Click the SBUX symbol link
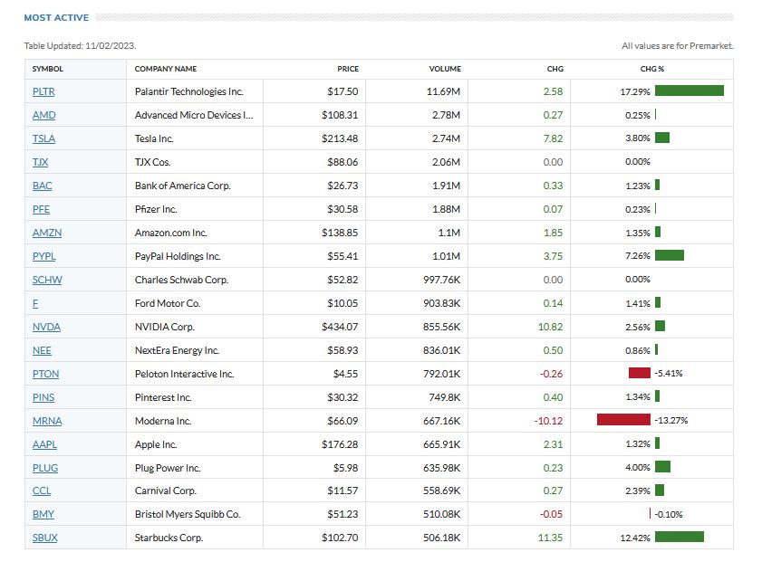This screenshot has height=562, width=762. (x=44, y=538)
